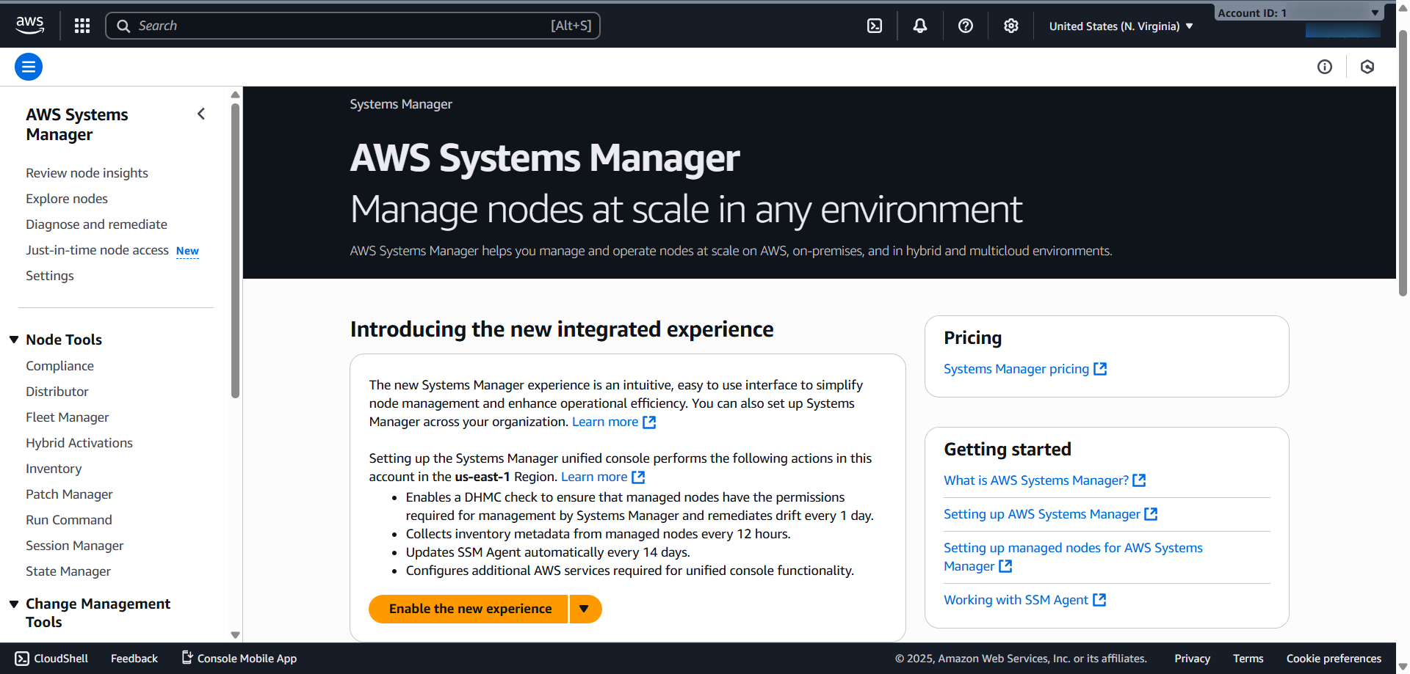Image resolution: width=1410 pixels, height=674 pixels.
Task: Click the CloudShell icon in the footer
Action: pyautogui.click(x=22, y=659)
